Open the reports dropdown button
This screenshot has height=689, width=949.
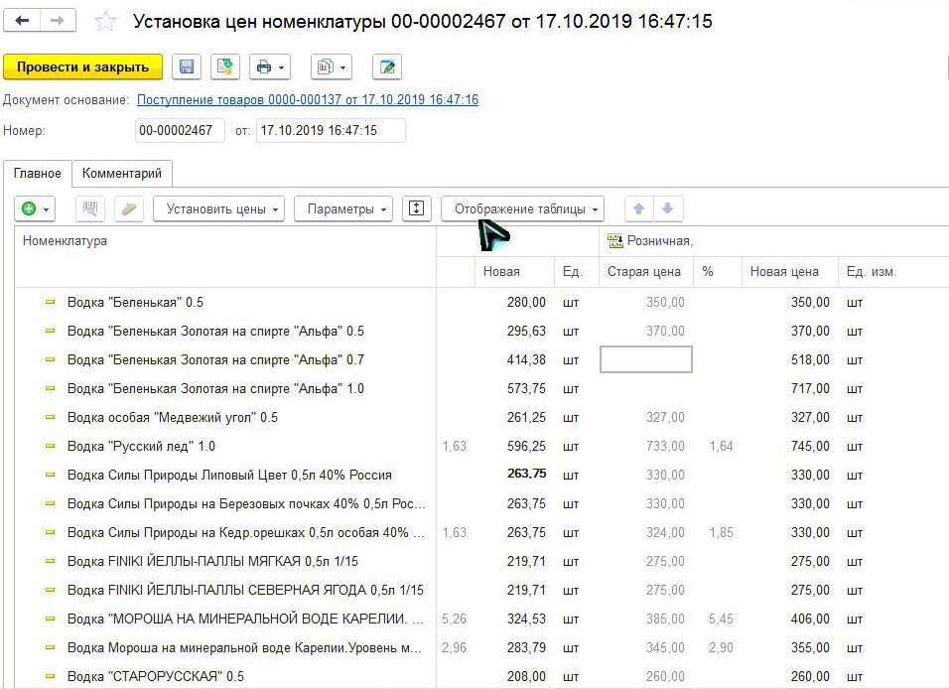coord(332,67)
